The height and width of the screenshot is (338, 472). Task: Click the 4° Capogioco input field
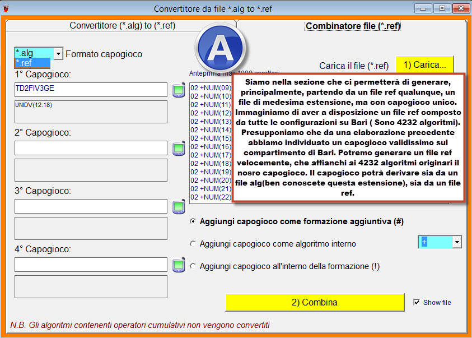(x=91, y=265)
